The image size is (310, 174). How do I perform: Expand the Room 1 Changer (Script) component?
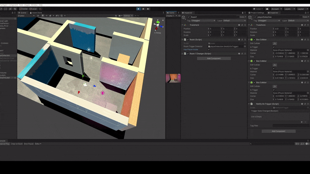tap(182, 54)
